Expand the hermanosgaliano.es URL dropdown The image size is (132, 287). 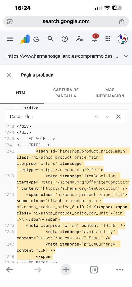click(126, 56)
